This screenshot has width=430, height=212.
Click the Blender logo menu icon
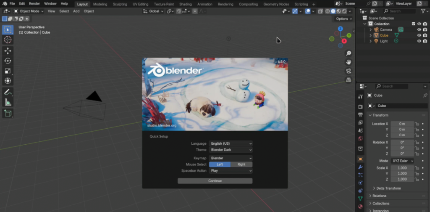point(5,4)
